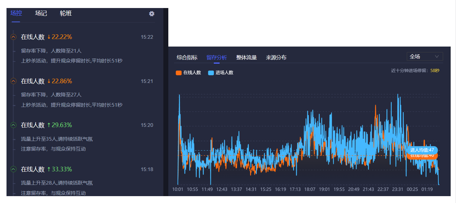Select the 15:22 timestamp

147,37
